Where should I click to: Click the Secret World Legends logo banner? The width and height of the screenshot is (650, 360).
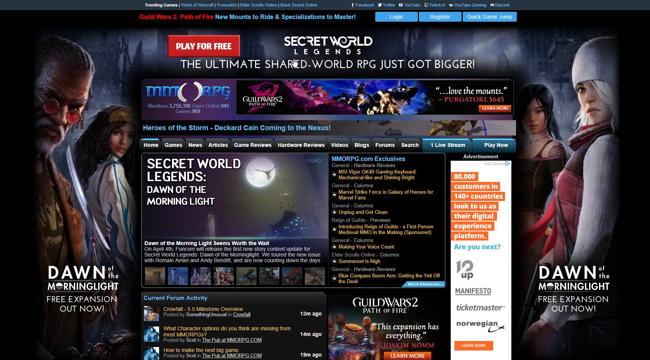tap(328, 46)
